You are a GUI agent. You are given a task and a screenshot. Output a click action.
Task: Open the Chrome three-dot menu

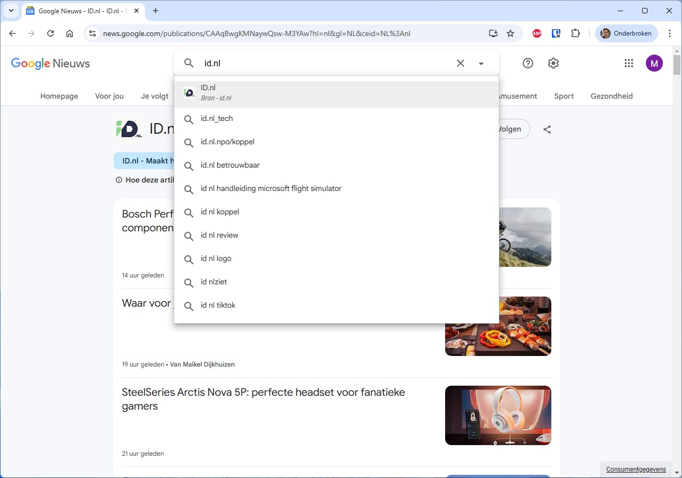[670, 33]
